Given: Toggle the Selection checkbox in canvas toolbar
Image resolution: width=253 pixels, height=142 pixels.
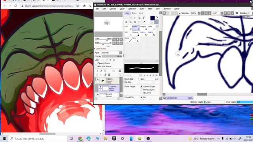Looking at the screenshot, I should pos(179,13).
